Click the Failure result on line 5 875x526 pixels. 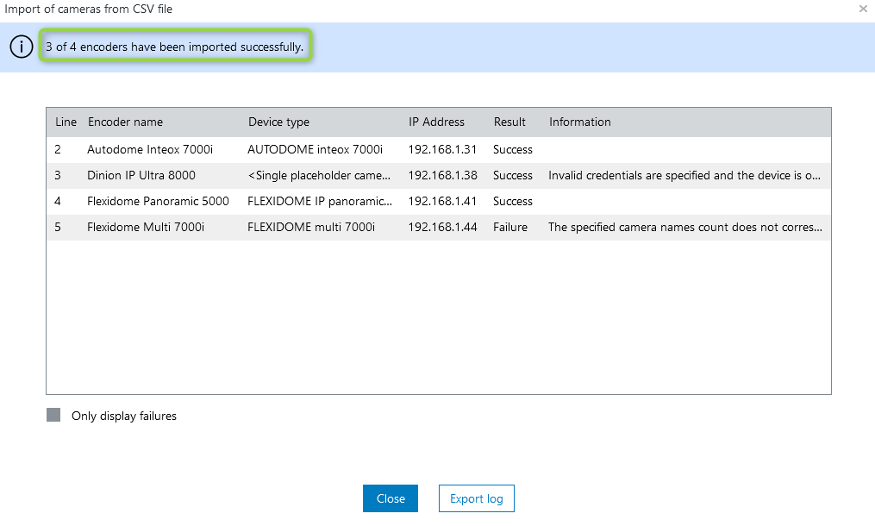pos(510,227)
